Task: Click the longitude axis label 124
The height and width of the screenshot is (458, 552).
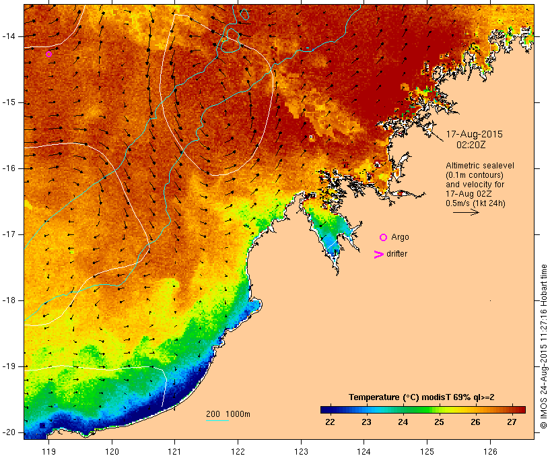Action: [364, 451]
